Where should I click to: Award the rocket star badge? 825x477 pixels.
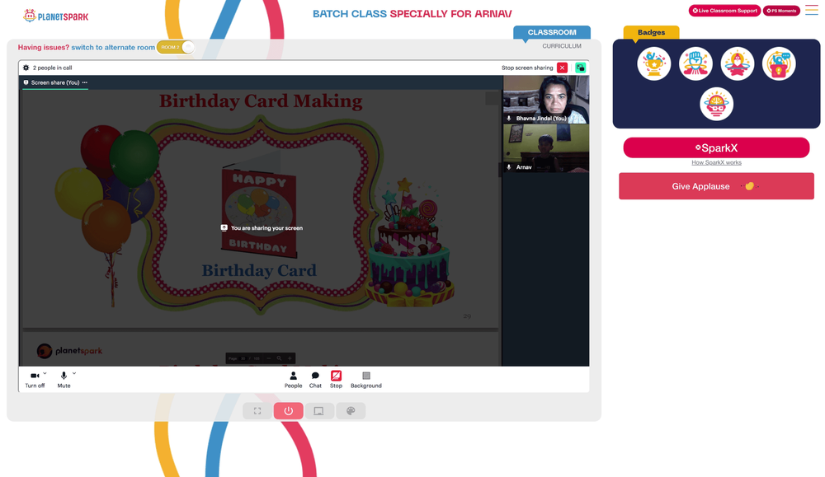[x=737, y=63]
